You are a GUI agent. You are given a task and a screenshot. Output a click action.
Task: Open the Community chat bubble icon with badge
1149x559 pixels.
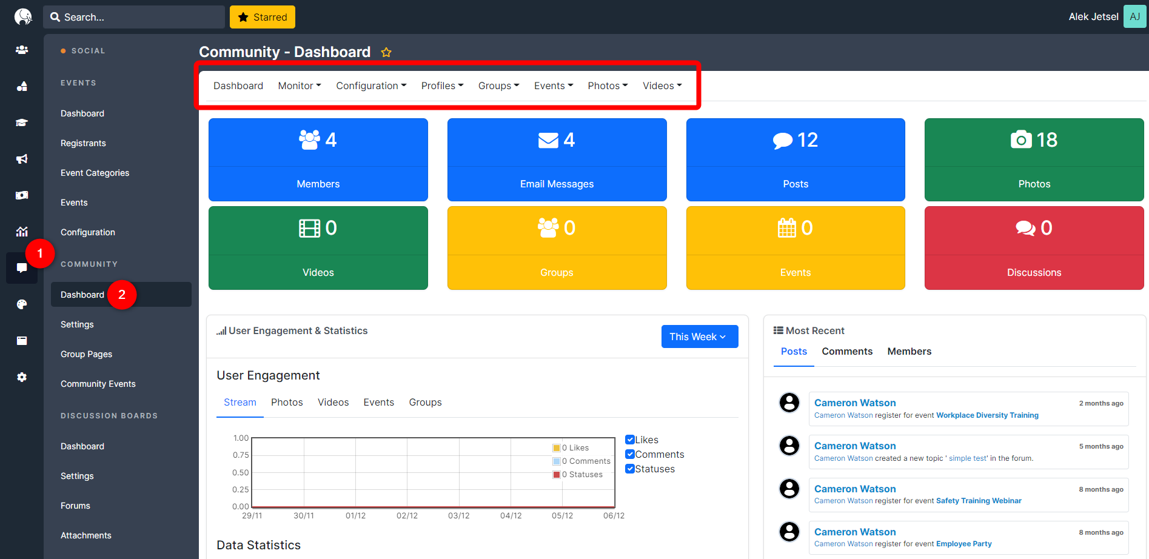coord(22,268)
